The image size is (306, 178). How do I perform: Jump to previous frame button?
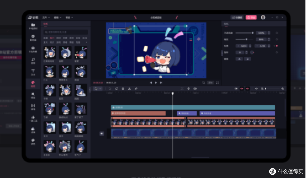coord(151,83)
